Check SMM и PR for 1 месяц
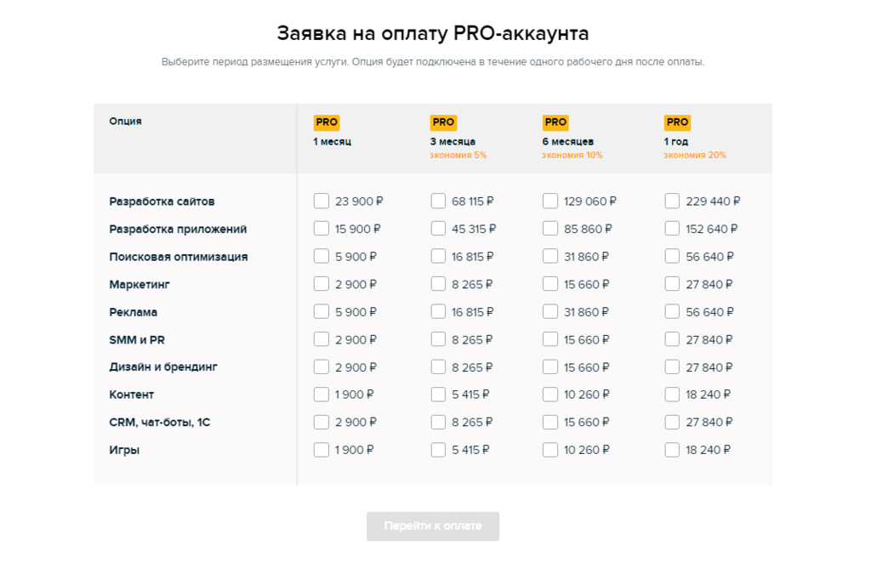This screenshot has height=568, width=871. [321, 339]
